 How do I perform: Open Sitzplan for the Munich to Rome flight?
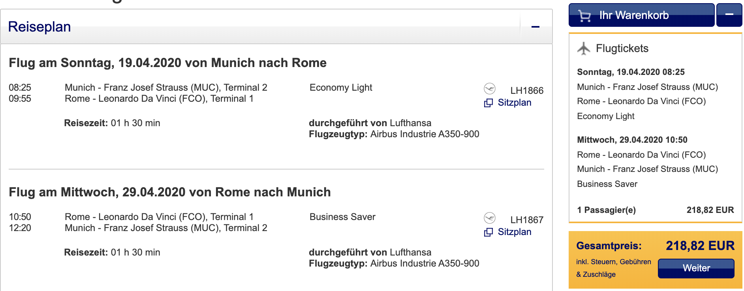pos(514,103)
